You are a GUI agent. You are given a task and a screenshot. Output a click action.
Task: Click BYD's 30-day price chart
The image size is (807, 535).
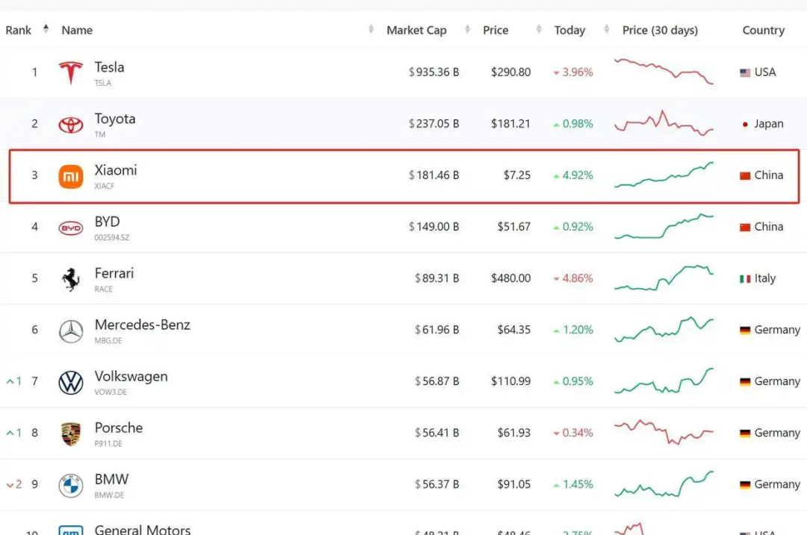(x=664, y=226)
